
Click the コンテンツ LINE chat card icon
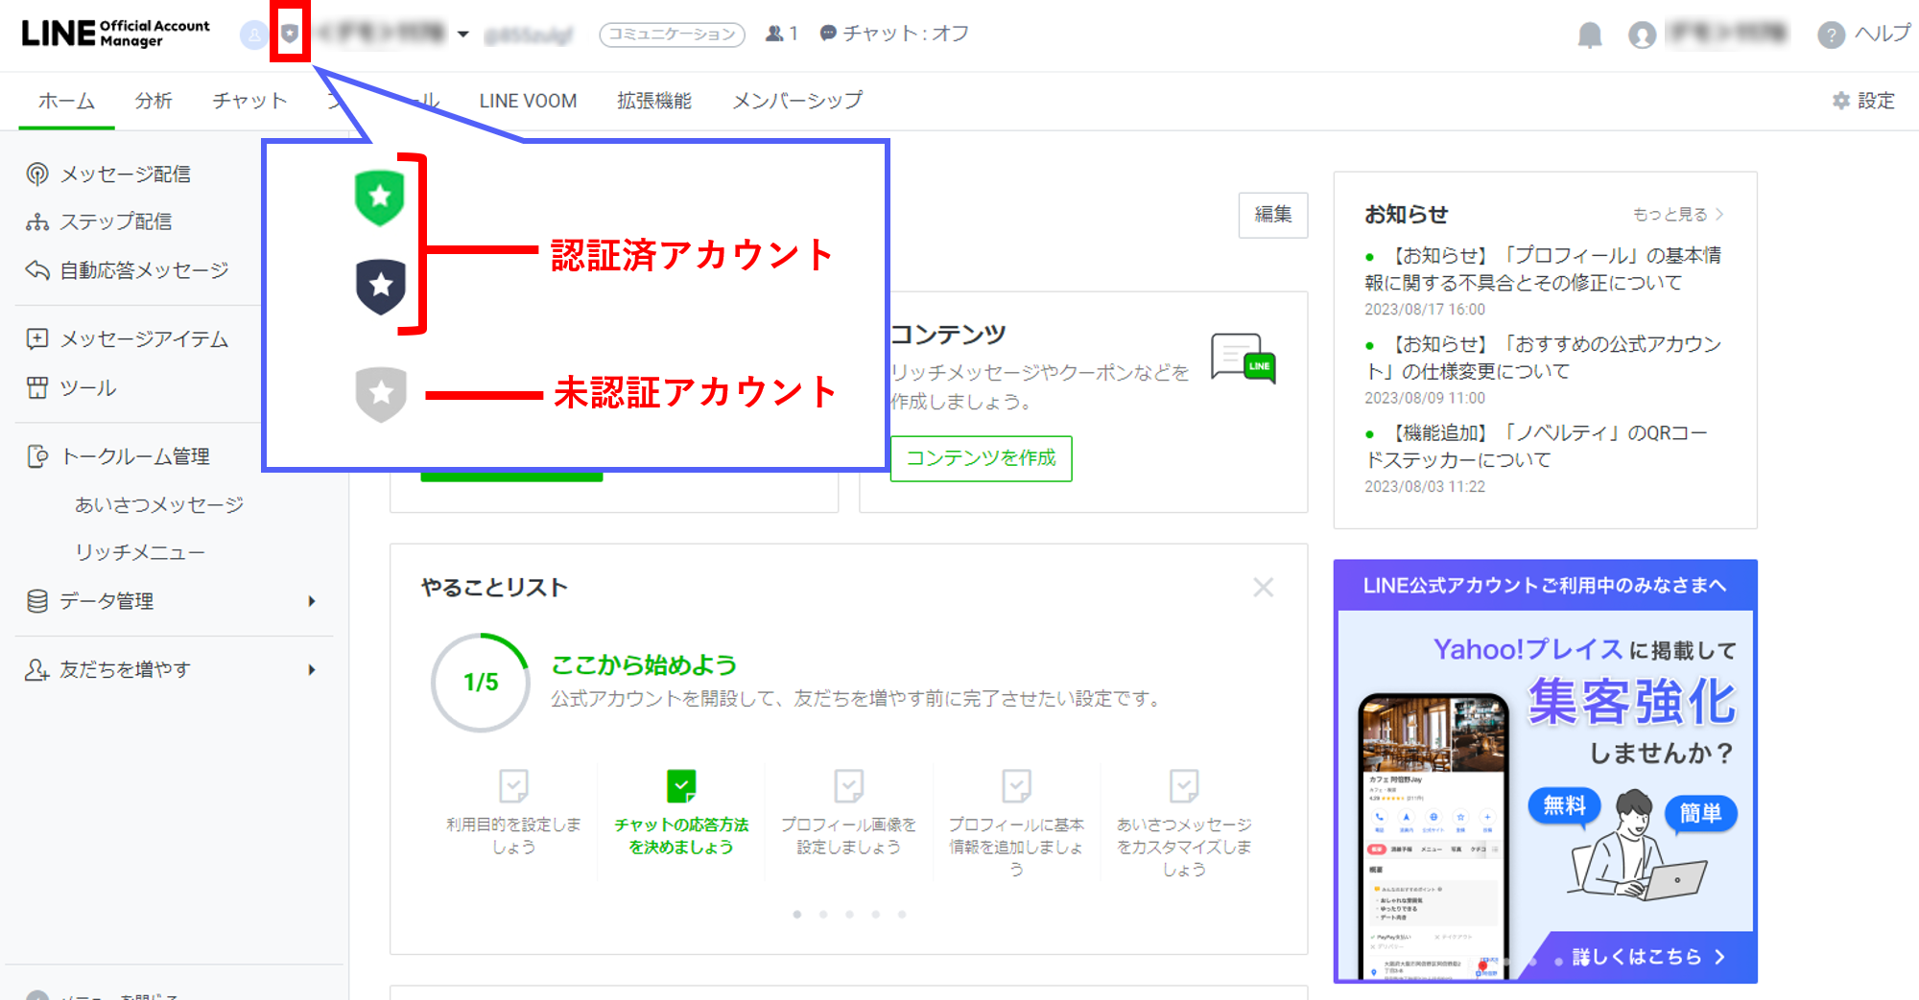[x=1244, y=359]
